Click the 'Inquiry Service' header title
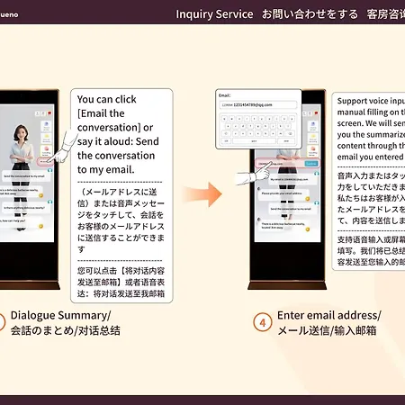405x405 pixels. click(214, 14)
